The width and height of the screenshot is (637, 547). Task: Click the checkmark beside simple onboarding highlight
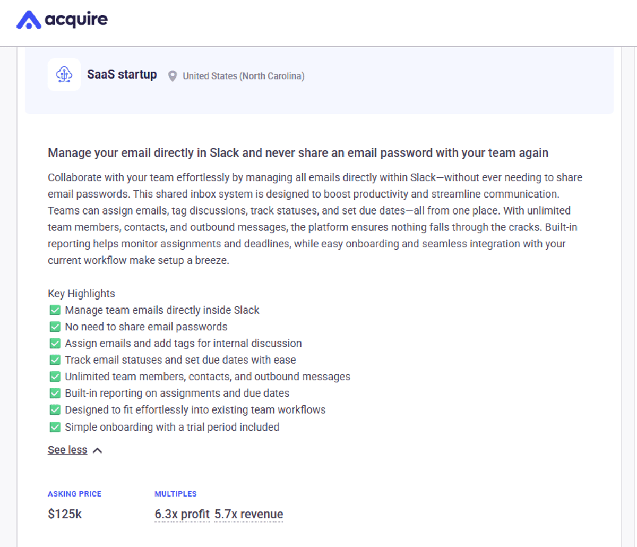tap(55, 426)
